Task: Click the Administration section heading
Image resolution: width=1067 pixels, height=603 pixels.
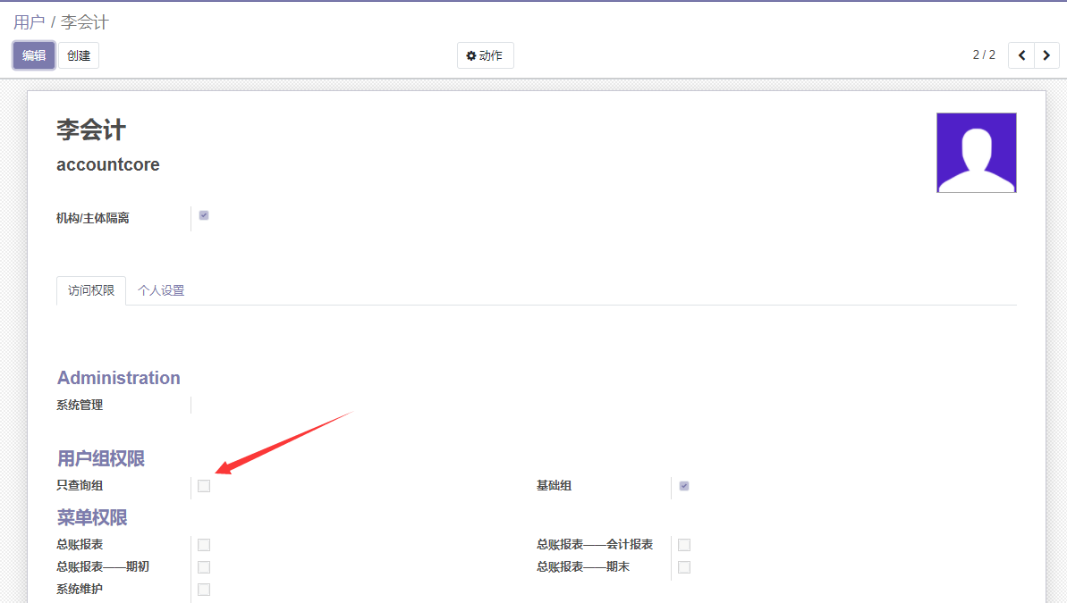Action: (119, 378)
